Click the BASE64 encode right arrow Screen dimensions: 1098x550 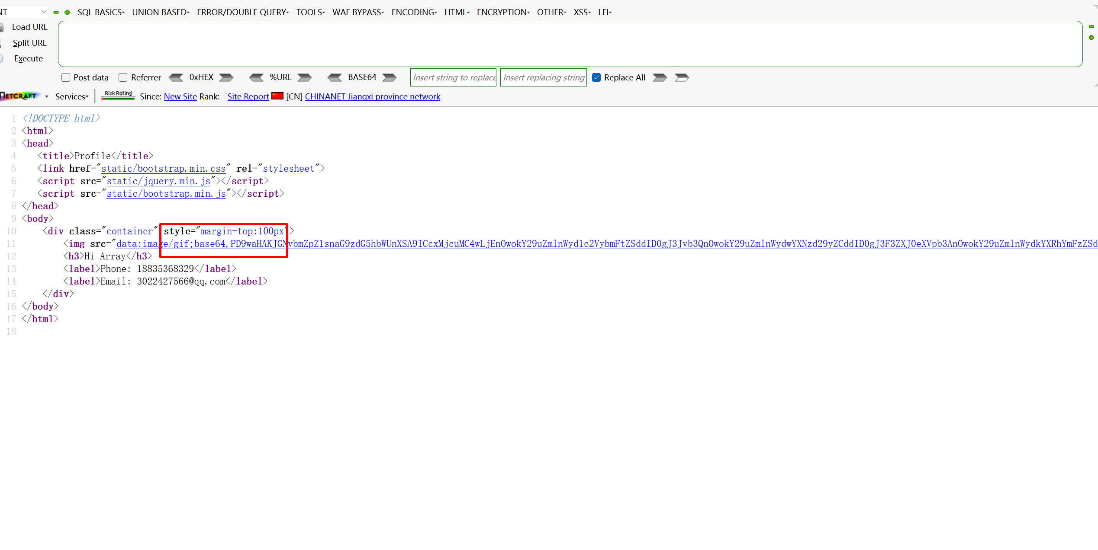(x=389, y=77)
